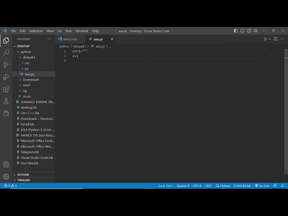Open the File menu

click(13, 31)
